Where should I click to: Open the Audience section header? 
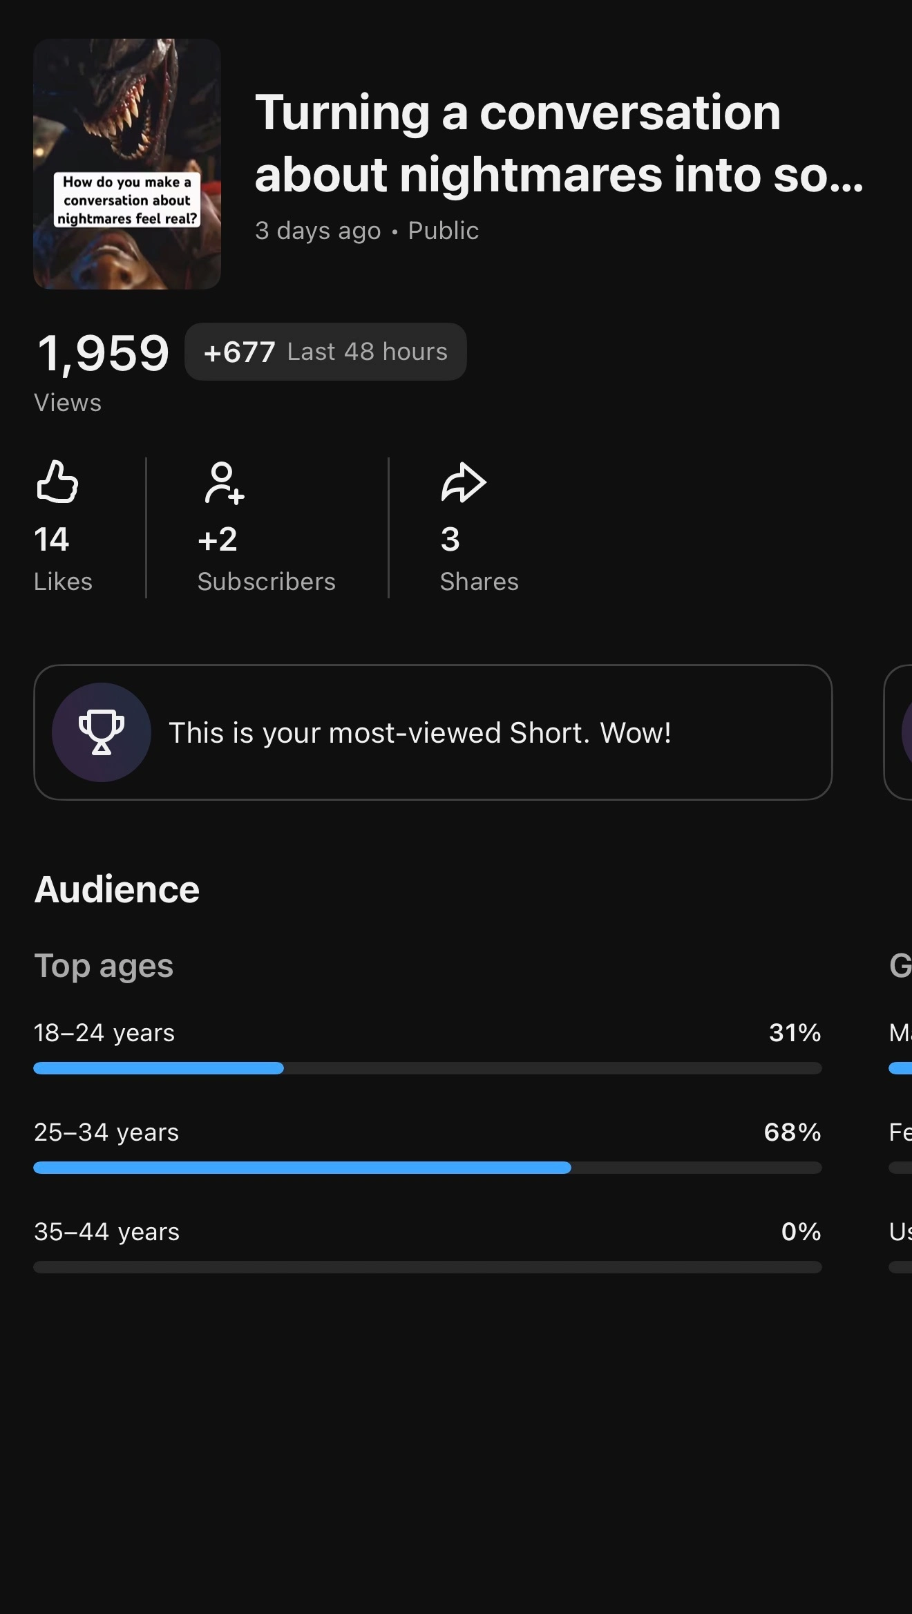pos(117,889)
